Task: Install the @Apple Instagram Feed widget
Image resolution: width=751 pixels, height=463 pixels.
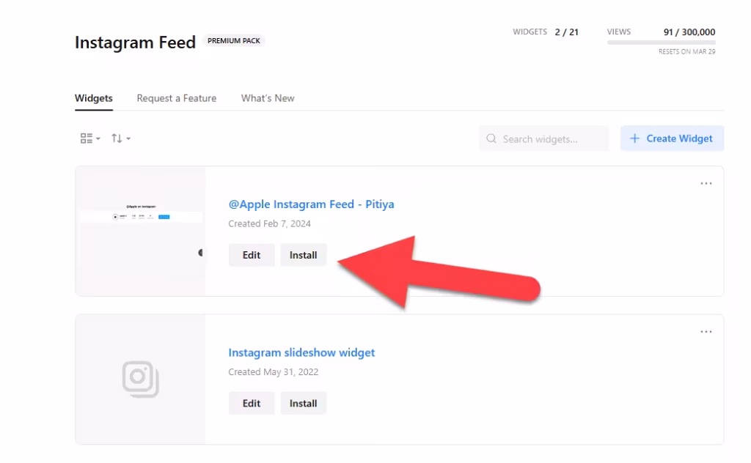Action: tap(303, 255)
